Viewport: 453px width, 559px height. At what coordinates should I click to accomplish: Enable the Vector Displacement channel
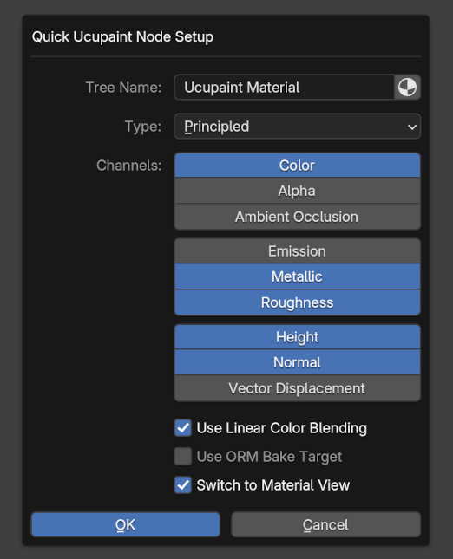297,388
